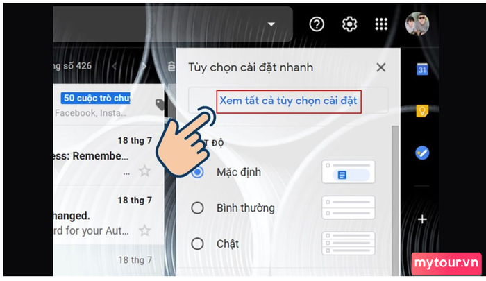
Task: Click the Mặc định density preview thumbnail
Action: point(349,171)
